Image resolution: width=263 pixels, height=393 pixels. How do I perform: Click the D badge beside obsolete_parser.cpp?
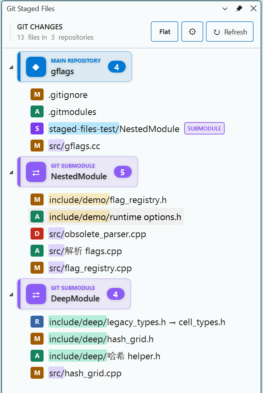(37, 234)
